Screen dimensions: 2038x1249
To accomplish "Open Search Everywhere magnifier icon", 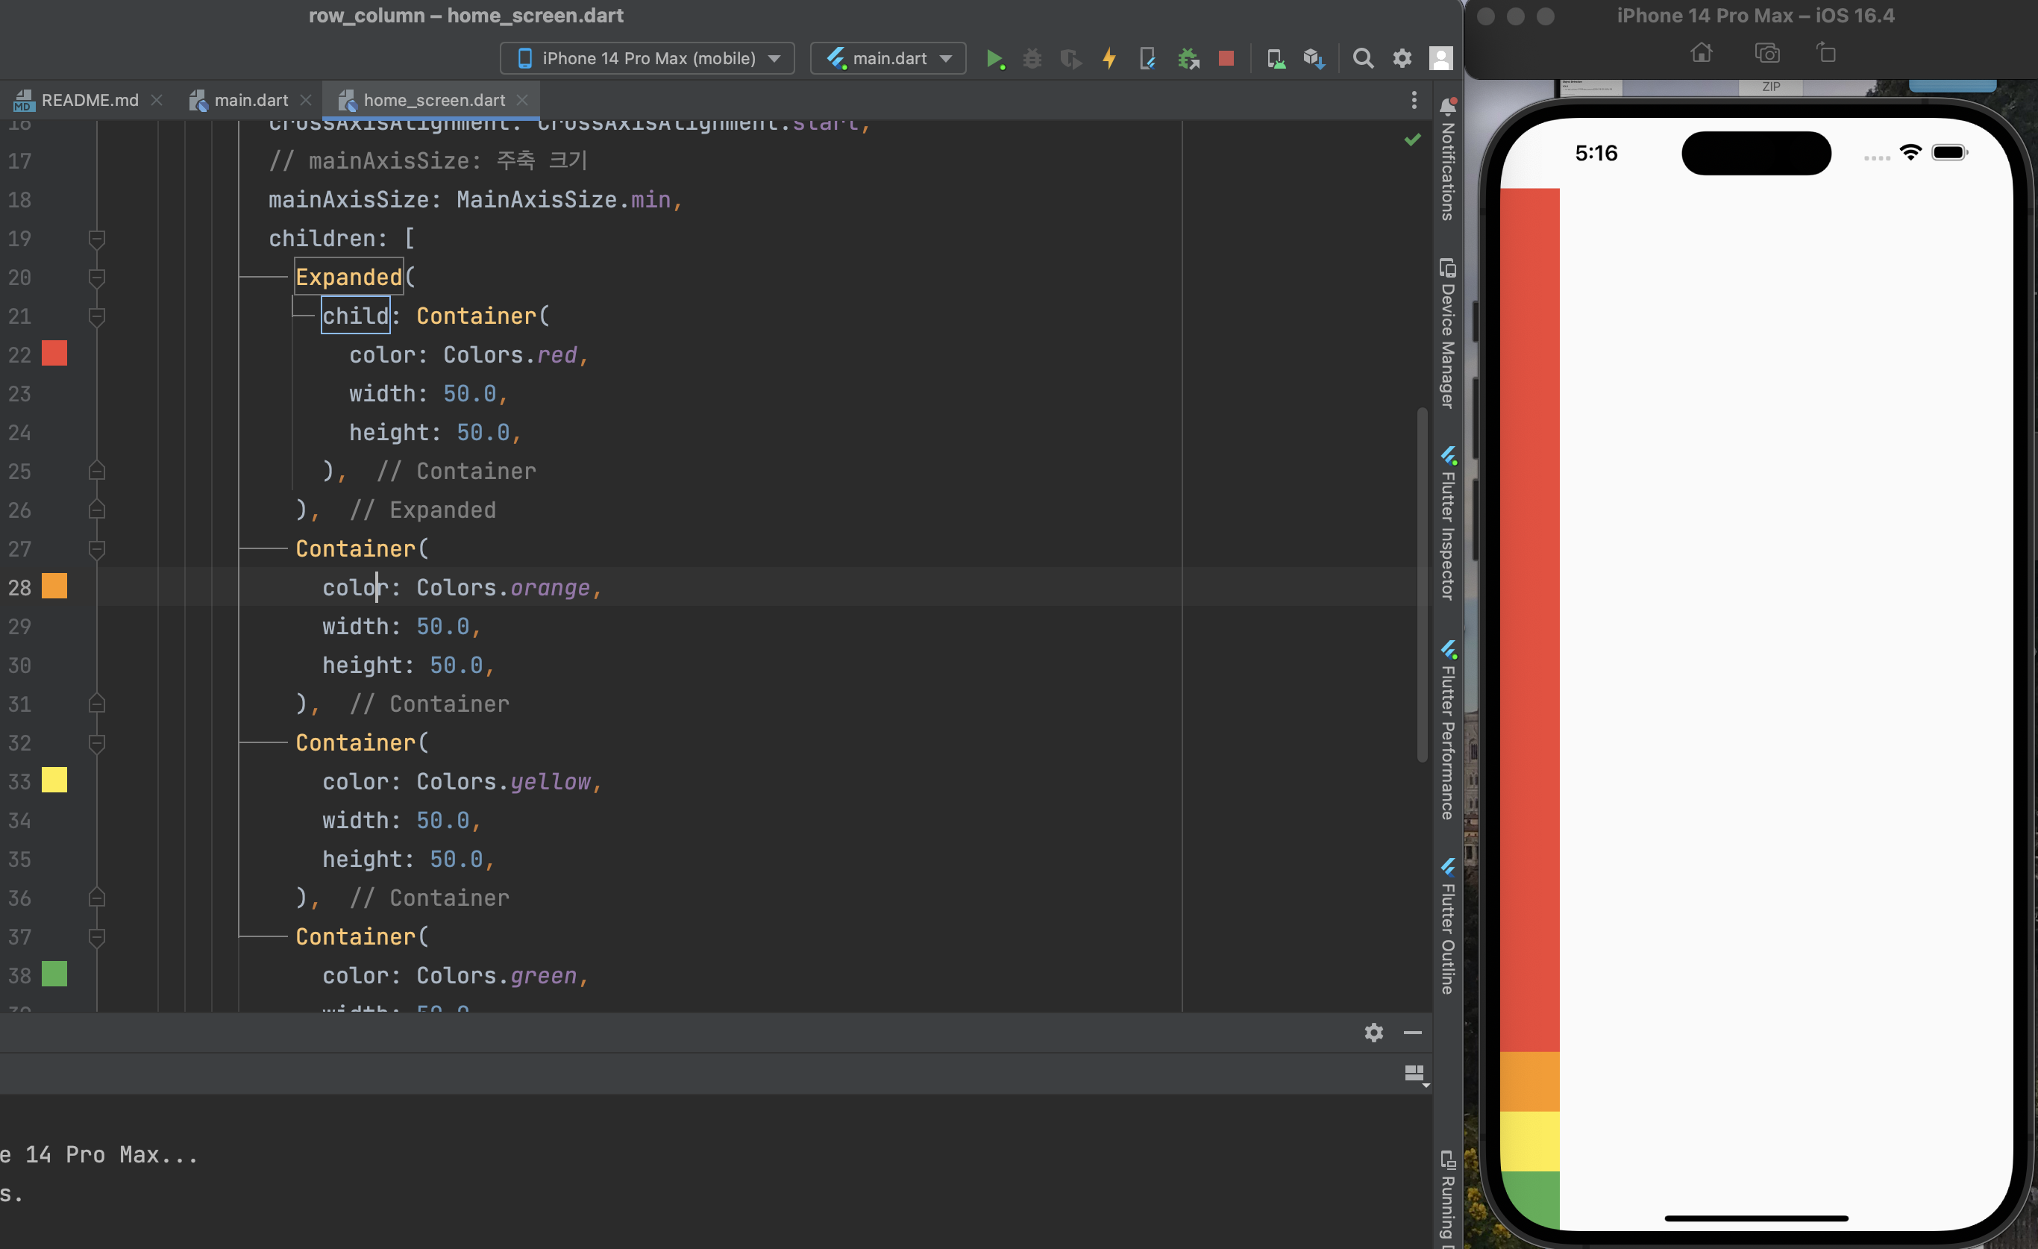I will pos(1362,59).
